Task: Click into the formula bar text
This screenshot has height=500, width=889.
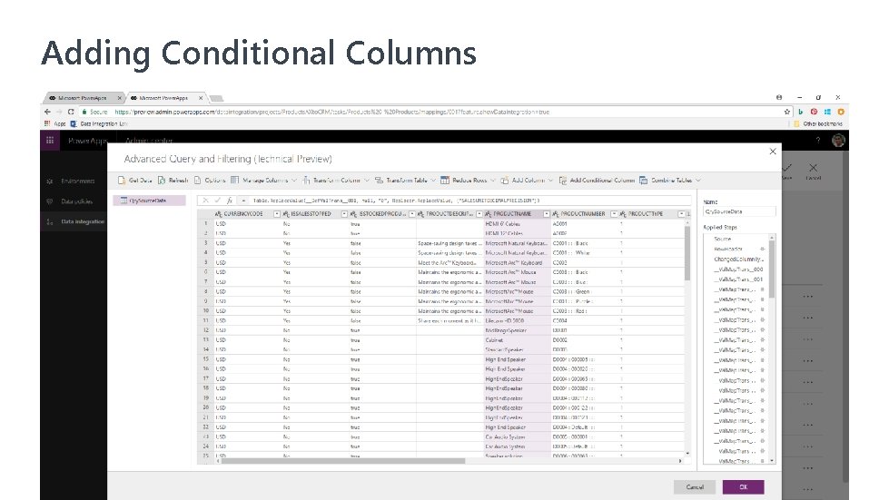Action: click(x=396, y=201)
